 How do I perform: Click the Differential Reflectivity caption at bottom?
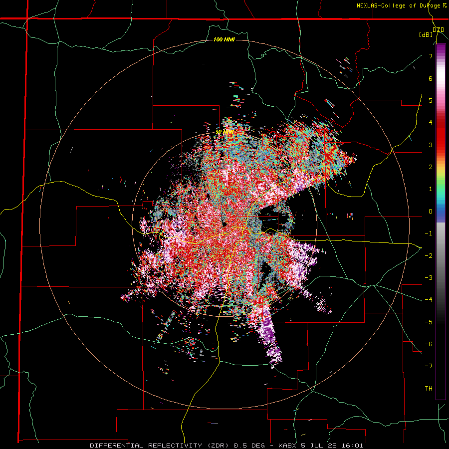(226, 446)
